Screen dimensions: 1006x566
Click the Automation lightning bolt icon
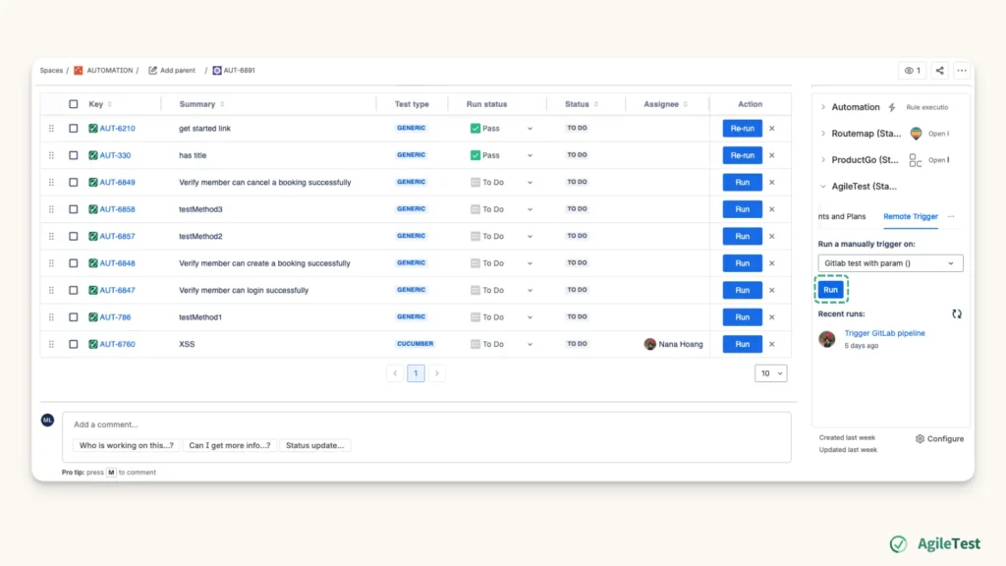[x=892, y=107]
